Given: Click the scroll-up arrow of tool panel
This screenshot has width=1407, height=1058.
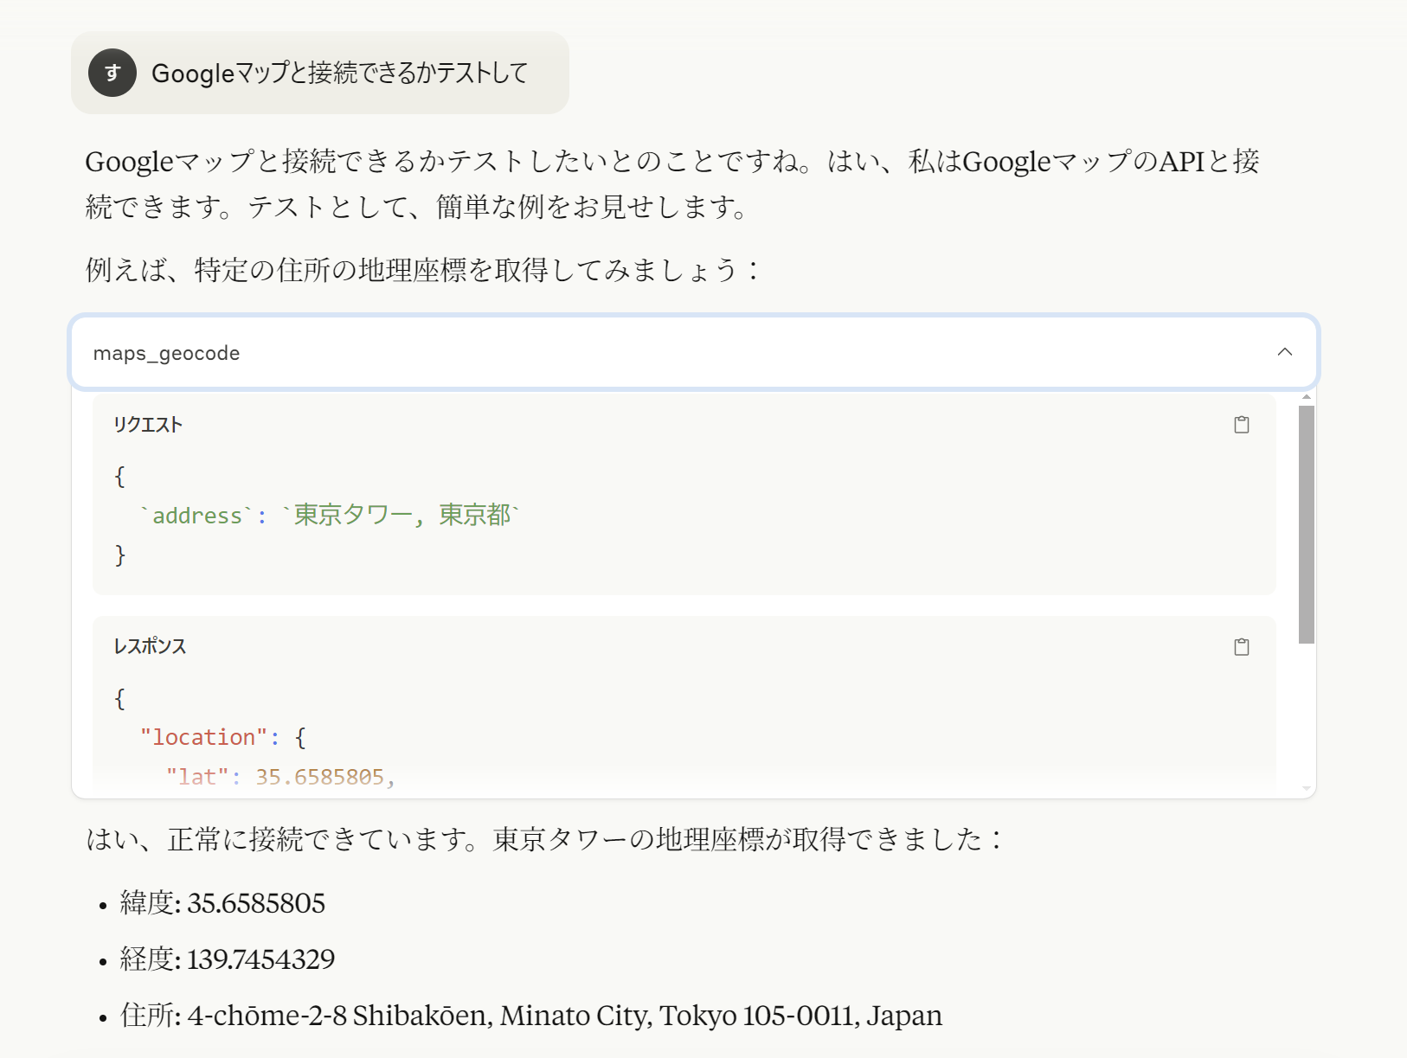Looking at the screenshot, I should (1307, 396).
